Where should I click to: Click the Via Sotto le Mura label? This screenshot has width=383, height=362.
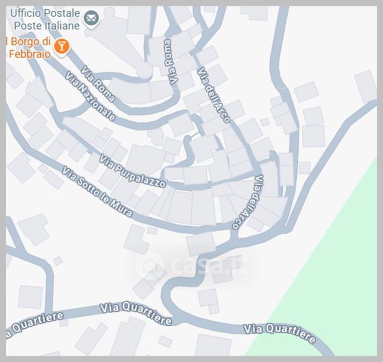pos(98,192)
